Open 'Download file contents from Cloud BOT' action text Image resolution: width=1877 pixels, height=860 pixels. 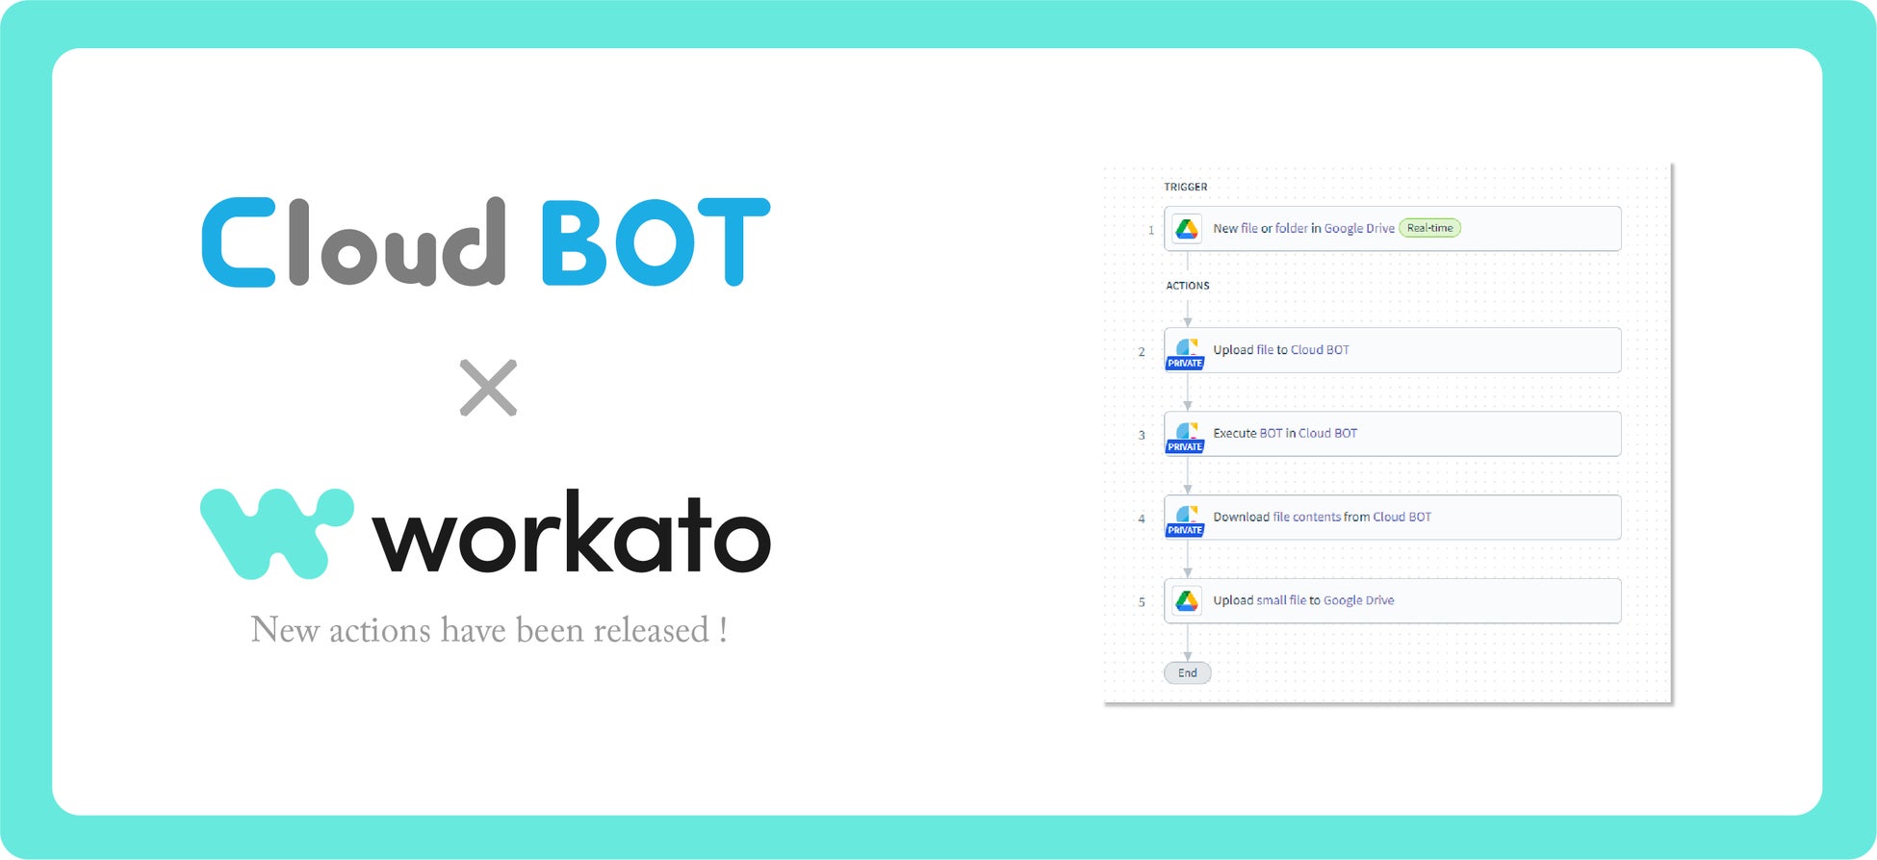click(1322, 518)
